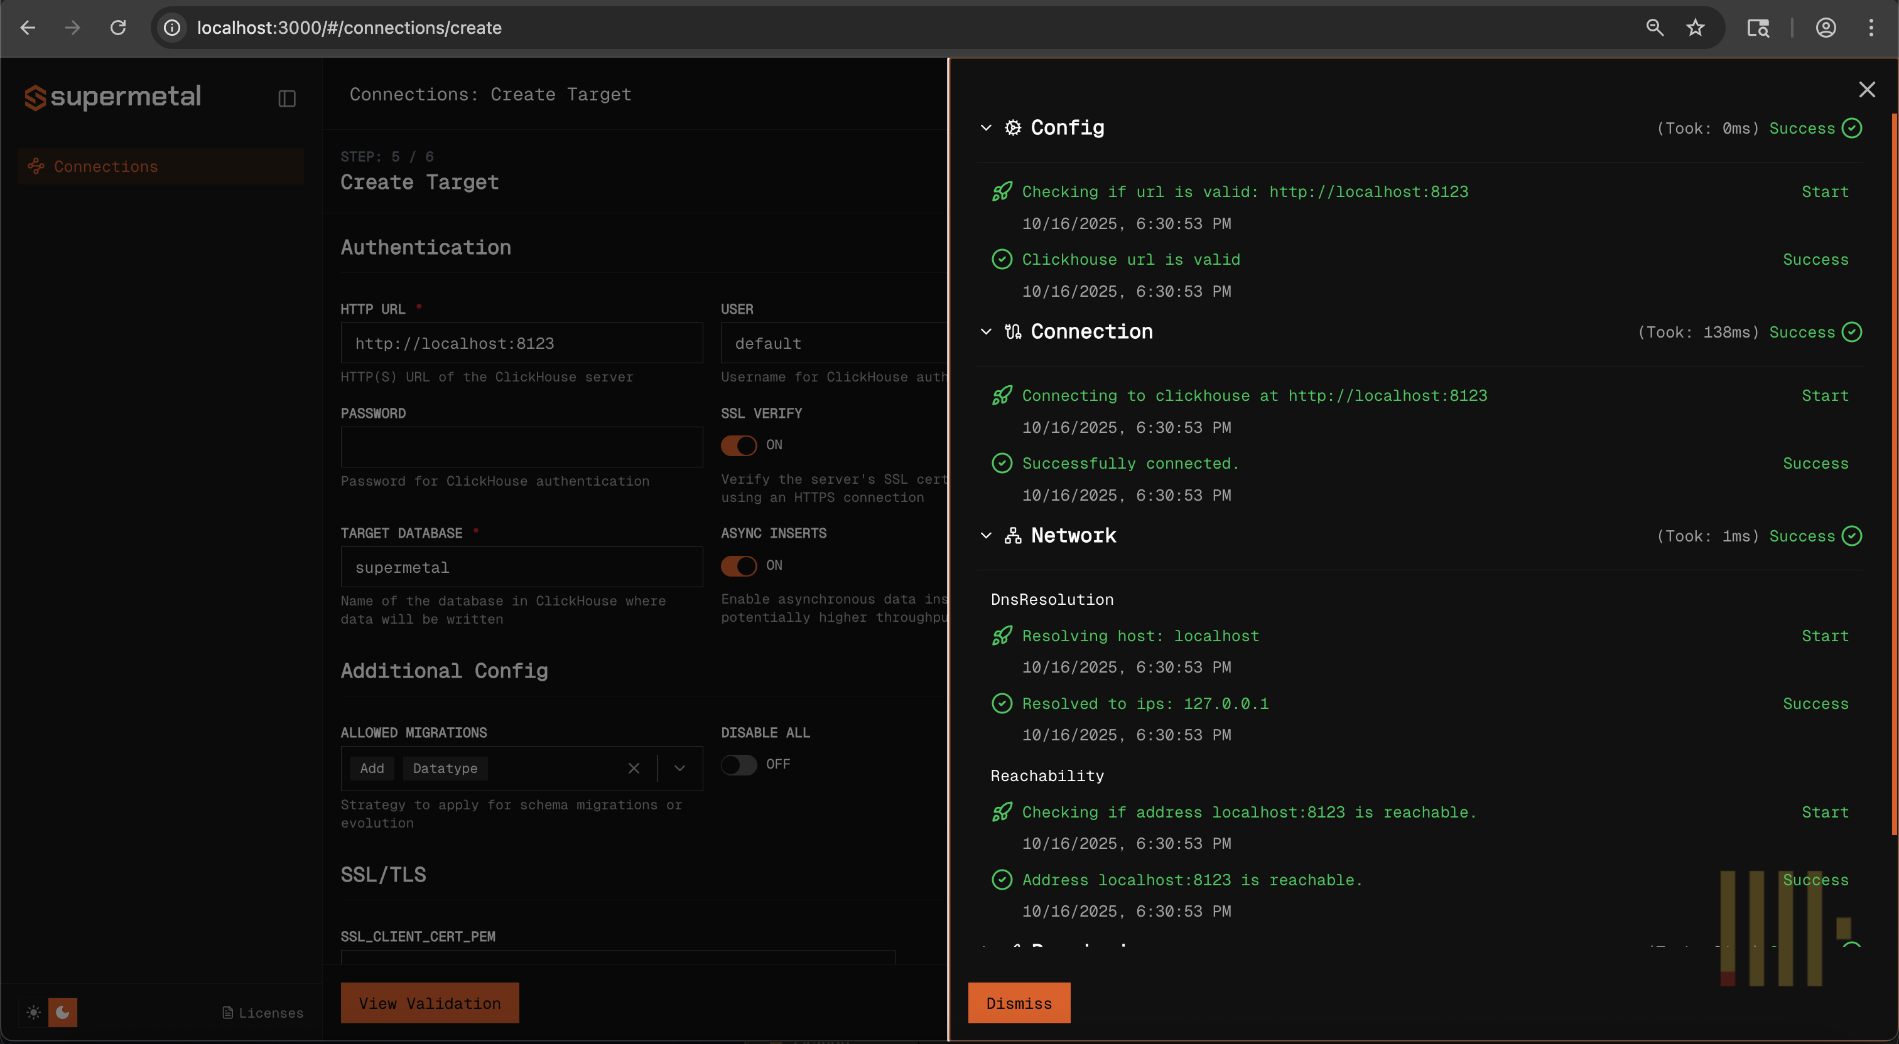
Task: Collapse the Connection section chevron
Action: point(987,331)
